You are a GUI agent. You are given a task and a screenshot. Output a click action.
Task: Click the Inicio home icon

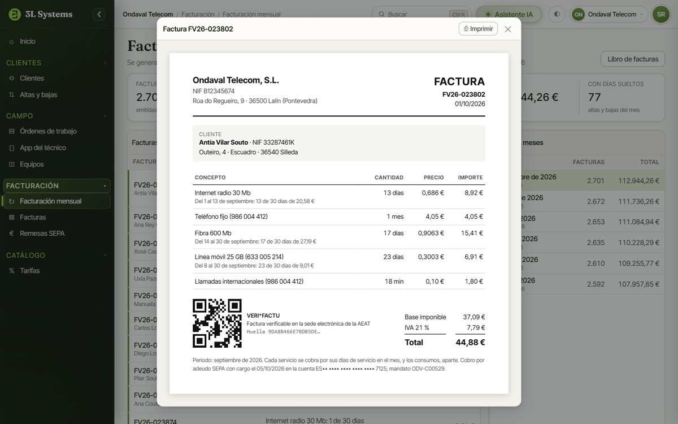click(x=12, y=41)
